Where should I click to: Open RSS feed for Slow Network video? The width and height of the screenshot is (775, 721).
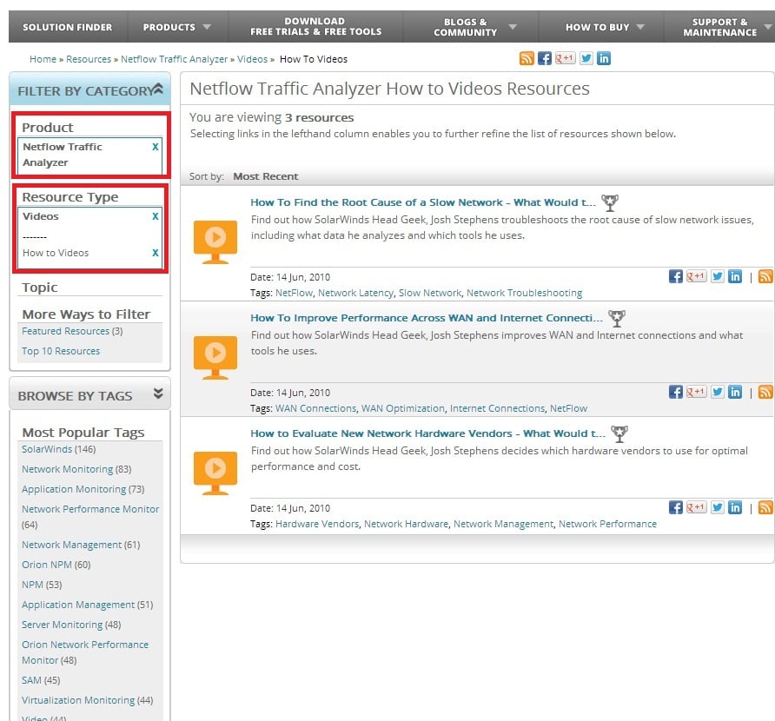(x=765, y=276)
